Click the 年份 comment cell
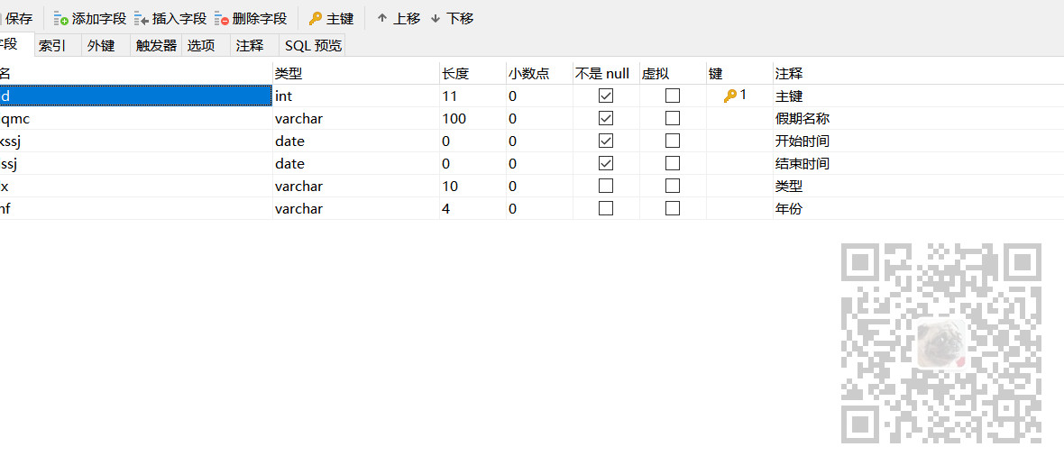This screenshot has width=1064, height=465. [918, 208]
